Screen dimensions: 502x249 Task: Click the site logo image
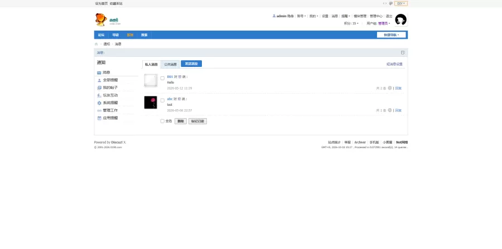coord(108,20)
